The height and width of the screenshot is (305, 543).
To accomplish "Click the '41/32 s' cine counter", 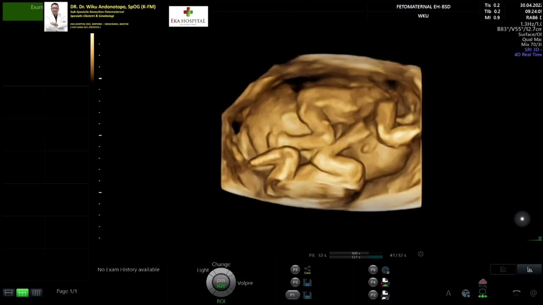I will 398,255.
